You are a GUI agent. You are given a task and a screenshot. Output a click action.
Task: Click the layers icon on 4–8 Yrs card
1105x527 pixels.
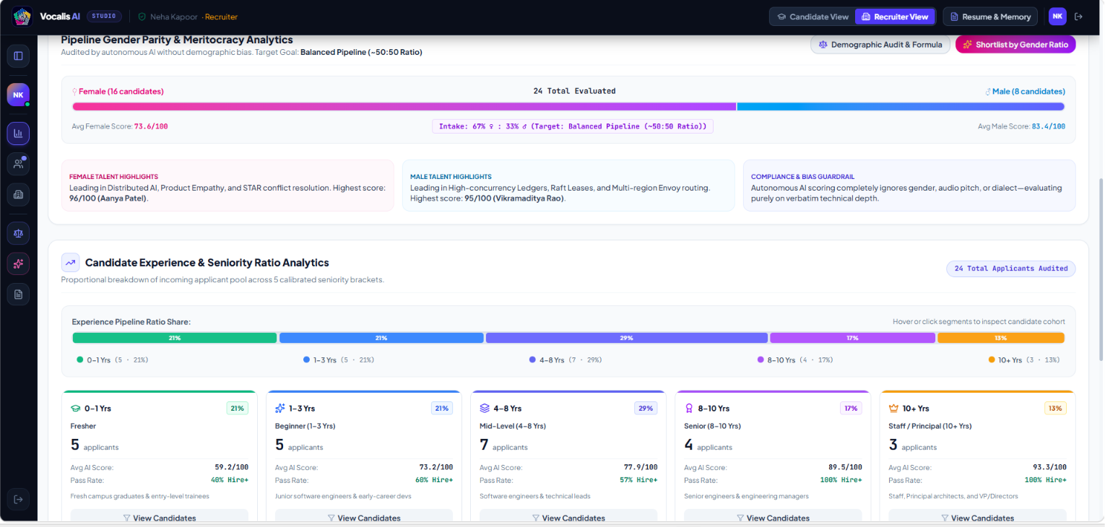point(485,408)
